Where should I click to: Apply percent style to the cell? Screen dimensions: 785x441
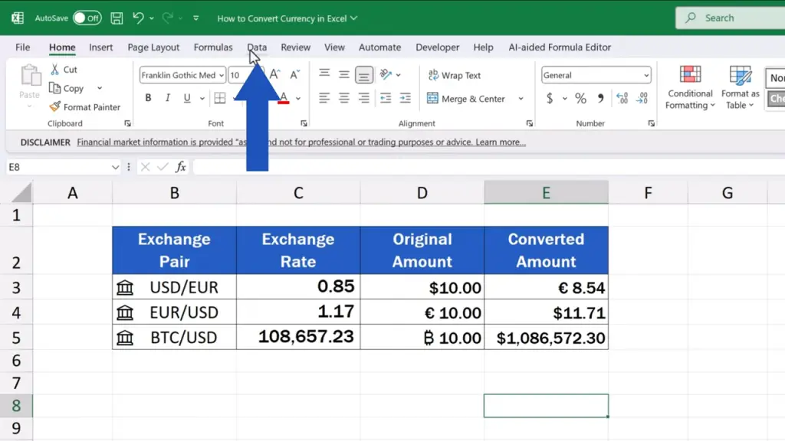point(580,99)
